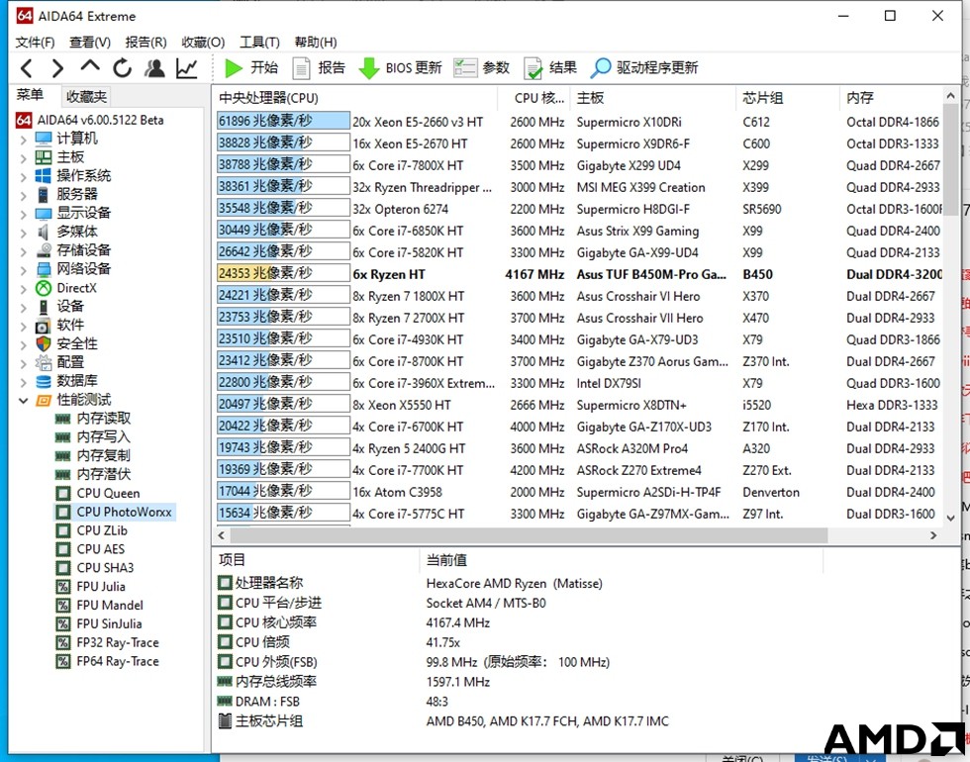
Task: Open the 收藏(O) menu
Action: tap(203, 42)
